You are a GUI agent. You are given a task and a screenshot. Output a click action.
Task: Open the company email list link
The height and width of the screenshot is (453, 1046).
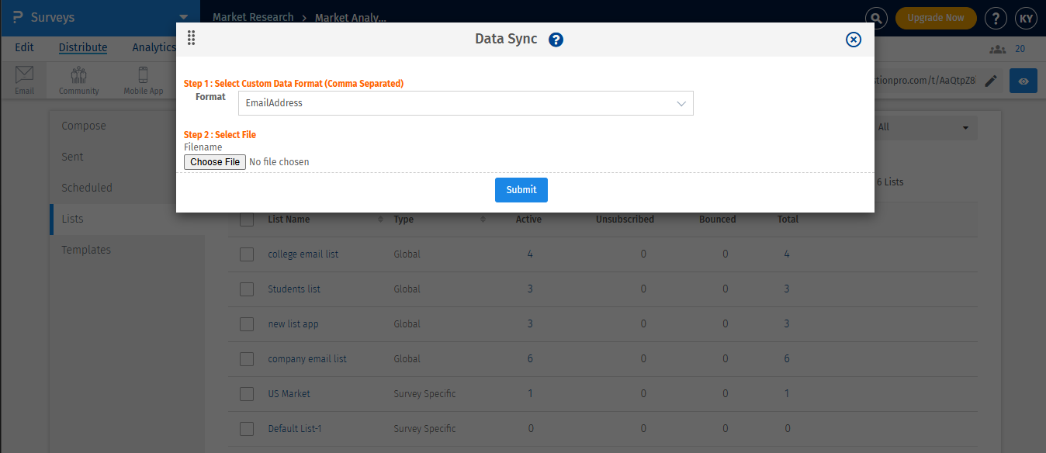point(307,359)
